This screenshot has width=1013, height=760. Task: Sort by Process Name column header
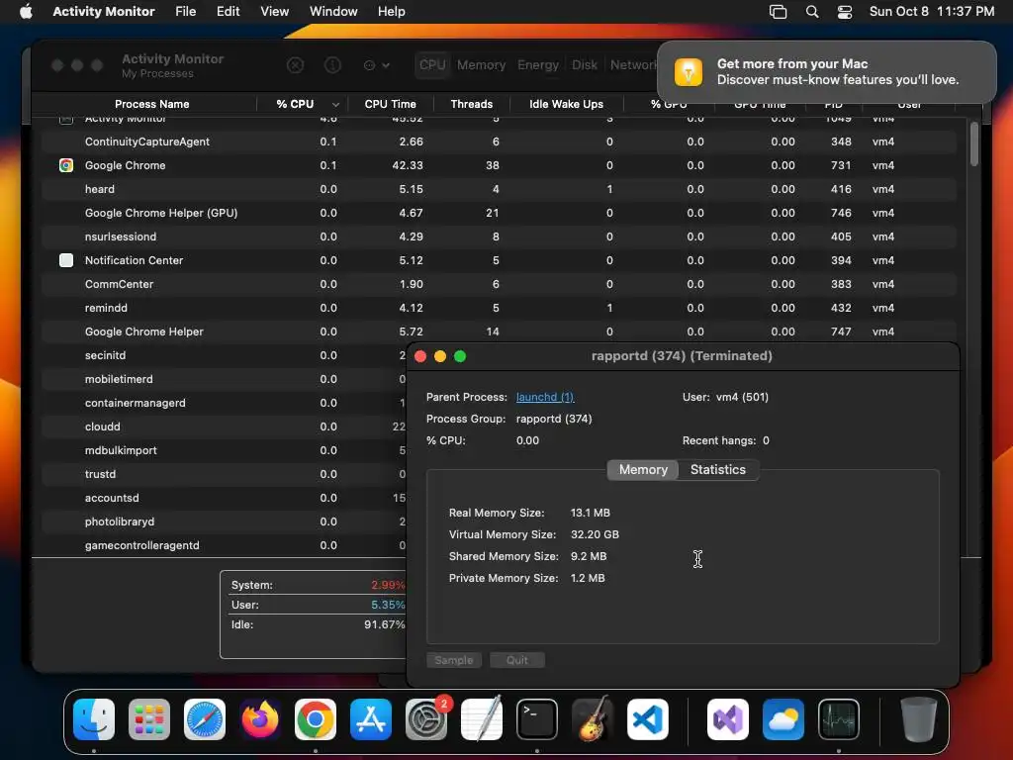151,104
